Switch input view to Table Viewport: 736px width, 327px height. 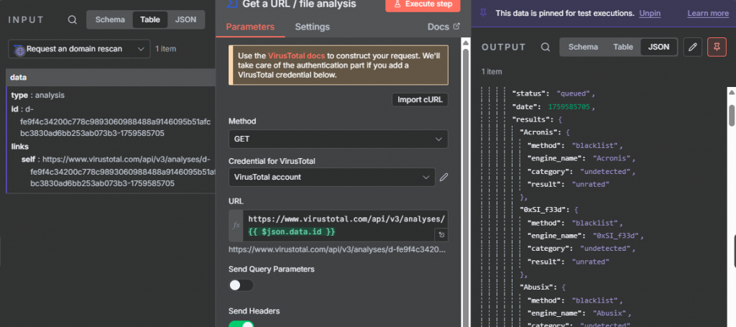coord(150,19)
